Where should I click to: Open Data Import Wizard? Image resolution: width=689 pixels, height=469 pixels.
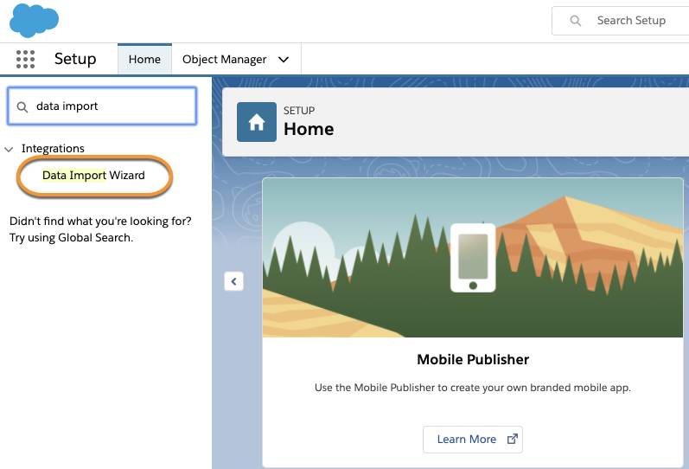(x=93, y=175)
